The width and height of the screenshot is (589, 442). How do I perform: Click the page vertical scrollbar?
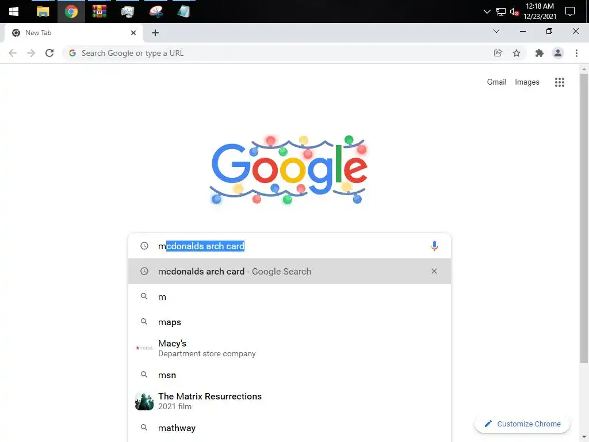tap(584, 218)
